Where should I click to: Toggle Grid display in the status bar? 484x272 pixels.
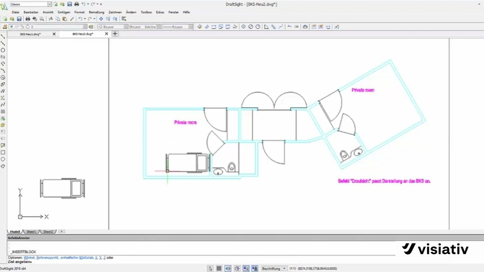[219, 269]
